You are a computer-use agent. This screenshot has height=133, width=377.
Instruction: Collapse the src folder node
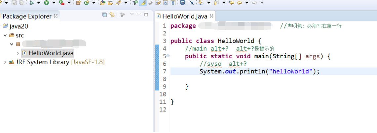(x=5, y=35)
